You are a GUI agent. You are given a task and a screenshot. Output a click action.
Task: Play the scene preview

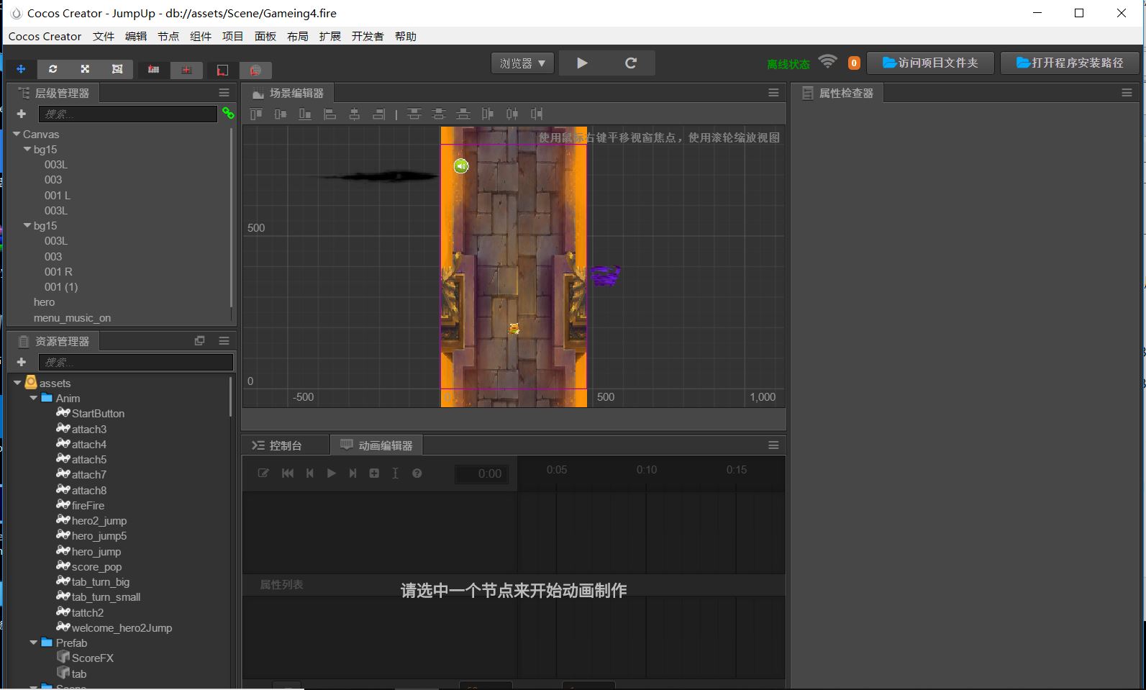pyautogui.click(x=582, y=63)
